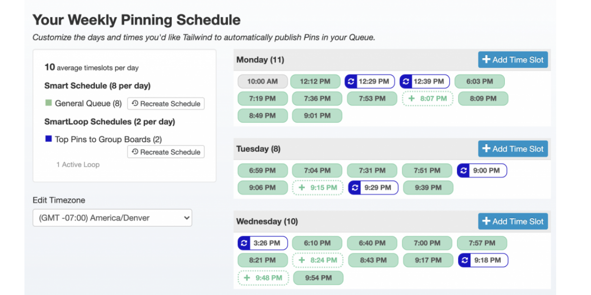Add the suggested 9:15 PM Tuesday slot

[318, 187]
